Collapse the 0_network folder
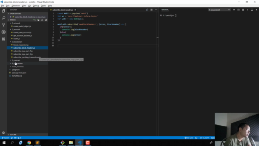Screen dimensions: 259x146 tap(16, 23)
